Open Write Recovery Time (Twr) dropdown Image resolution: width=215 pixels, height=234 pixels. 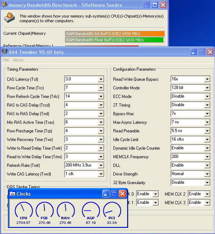click(x=101, y=139)
